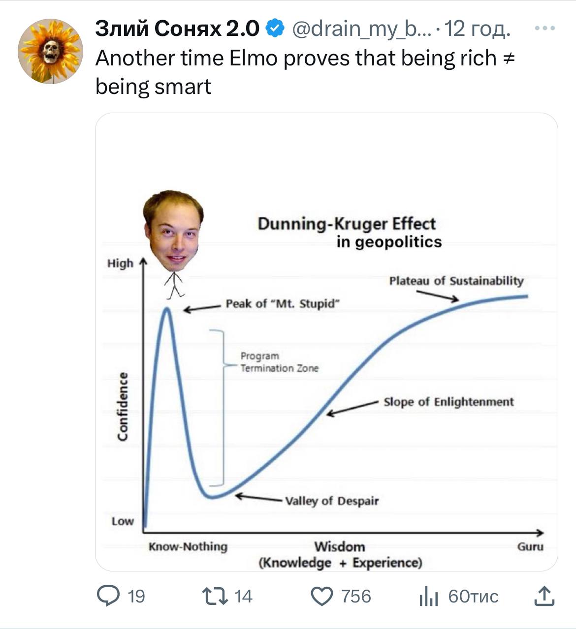Open Злий Сонях 2.0 display name
576x629 pixels.
[x=177, y=29]
